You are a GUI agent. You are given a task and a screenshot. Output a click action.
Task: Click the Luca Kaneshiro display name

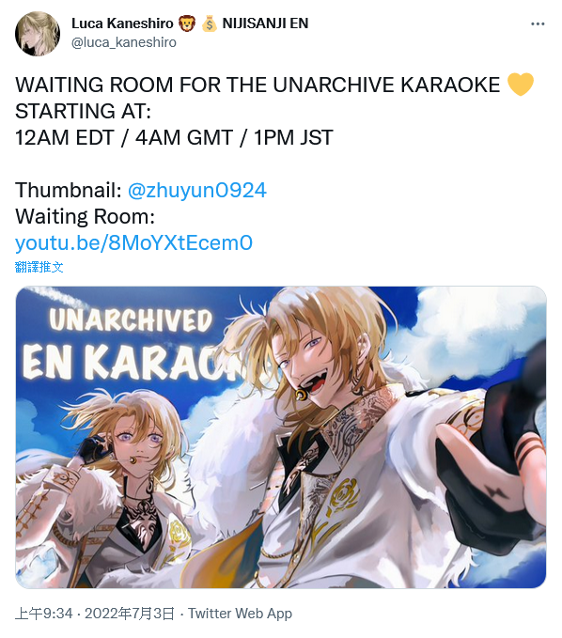[x=122, y=23]
